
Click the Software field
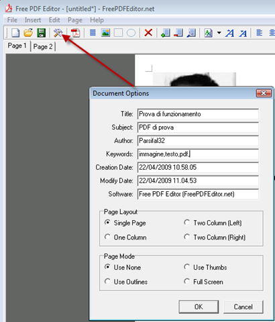click(198, 194)
